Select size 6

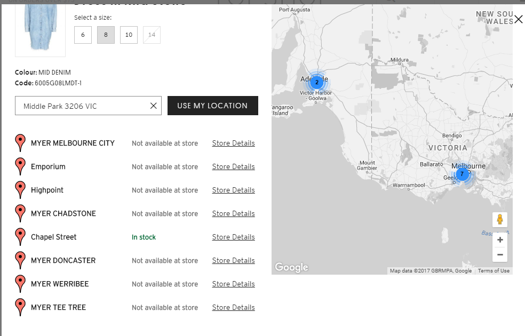point(83,35)
